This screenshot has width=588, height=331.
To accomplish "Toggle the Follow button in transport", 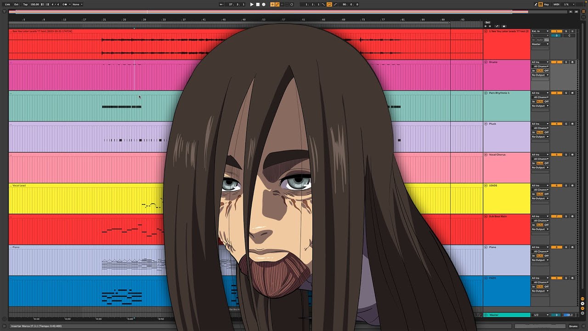I will pyautogui.click(x=221, y=4).
